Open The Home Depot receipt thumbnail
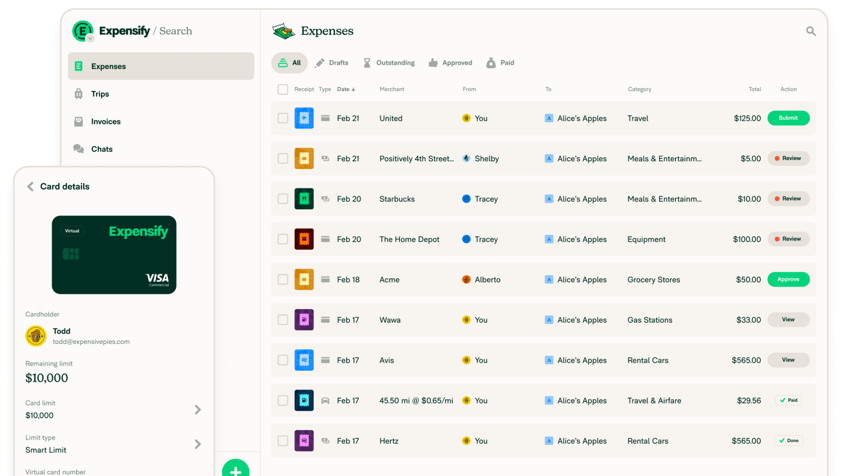845x476 pixels. 304,239
